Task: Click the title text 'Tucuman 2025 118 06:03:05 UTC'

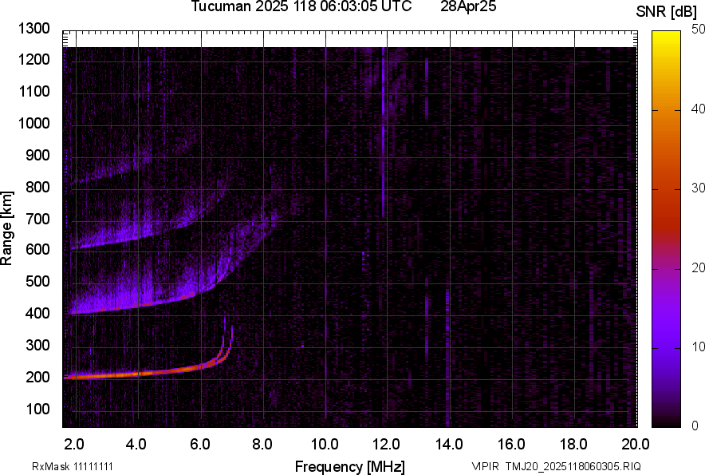Action: point(301,6)
